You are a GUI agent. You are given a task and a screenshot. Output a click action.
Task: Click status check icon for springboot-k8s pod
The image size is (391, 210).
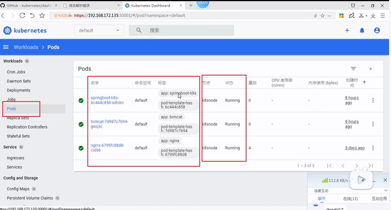[81, 100]
